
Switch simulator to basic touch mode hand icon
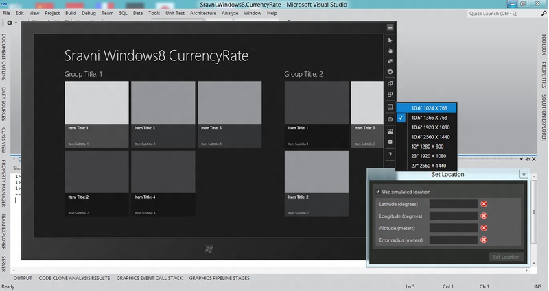tap(390, 51)
